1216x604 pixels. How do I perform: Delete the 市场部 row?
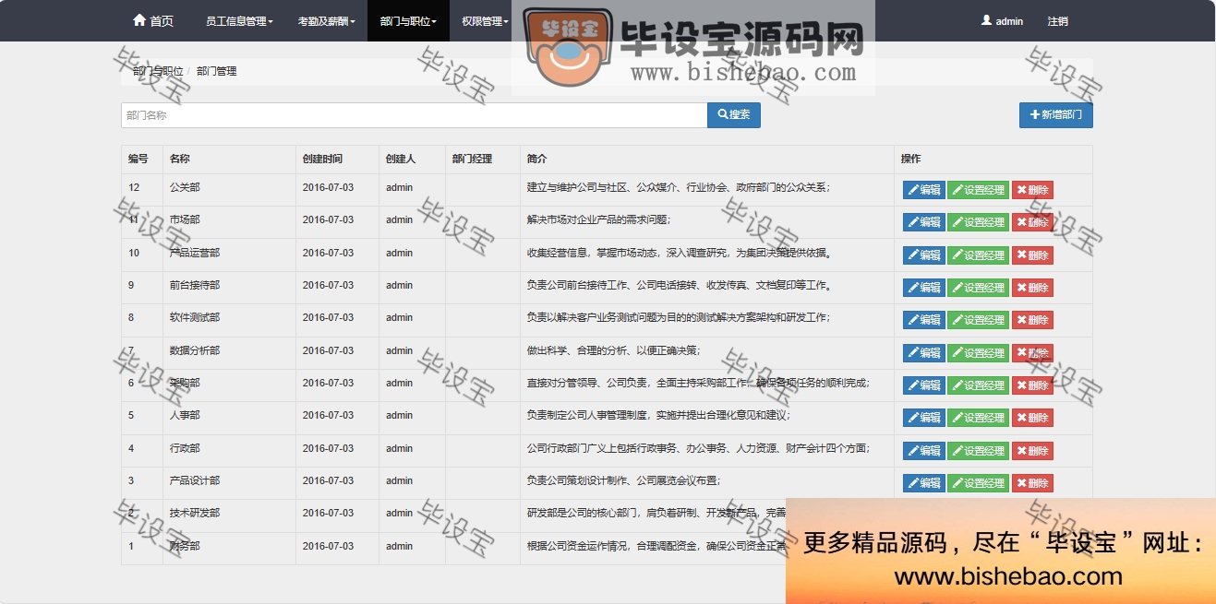[1032, 222]
